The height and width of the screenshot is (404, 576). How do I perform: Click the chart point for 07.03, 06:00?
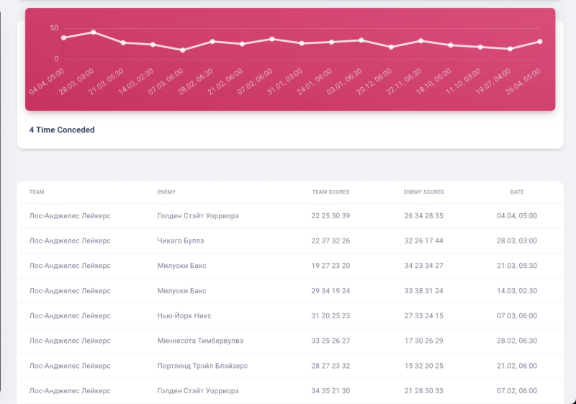182,50
